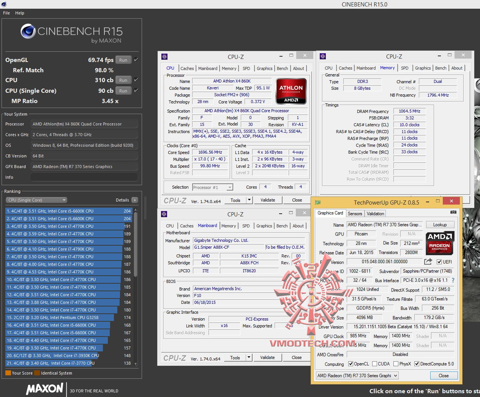Click the CPU-Z icon in the Mainboard tab window title bar
The image size is (480, 397).
click(164, 214)
